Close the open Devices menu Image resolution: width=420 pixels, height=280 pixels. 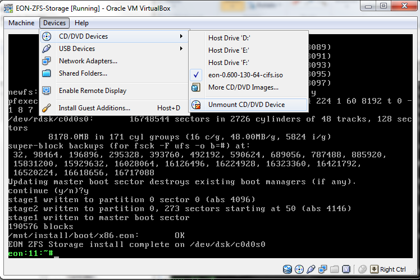(54, 23)
